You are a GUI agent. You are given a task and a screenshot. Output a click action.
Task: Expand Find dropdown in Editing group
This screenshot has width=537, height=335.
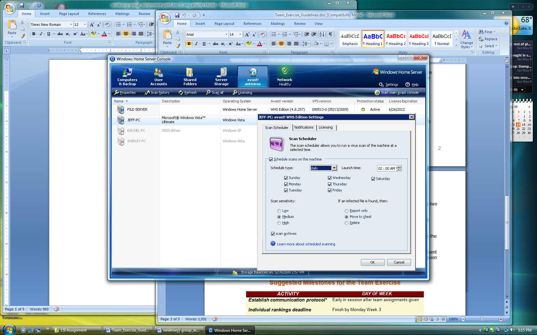[x=494, y=32]
